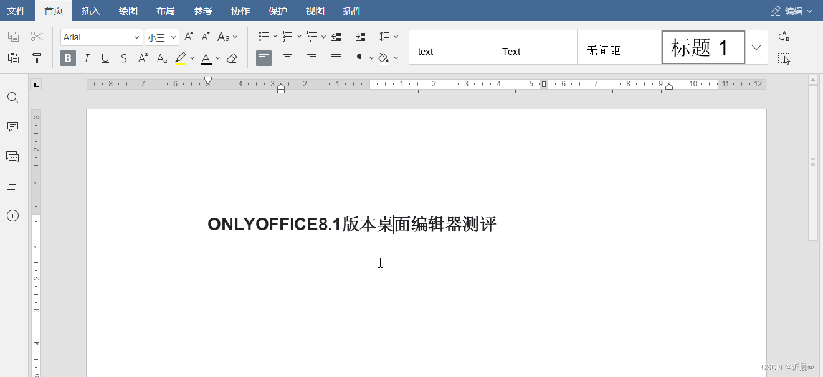This screenshot has width=823, height=377.
Task: Switch to the 保护 tab
Action: click(x=278, y=11)
